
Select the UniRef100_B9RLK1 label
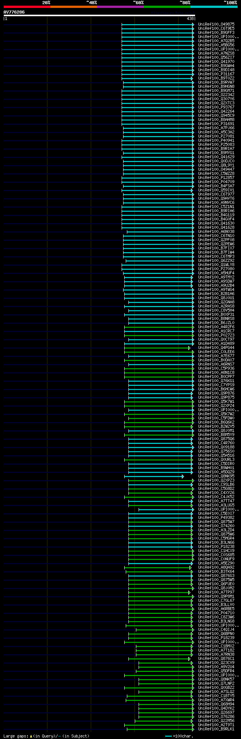217,729
